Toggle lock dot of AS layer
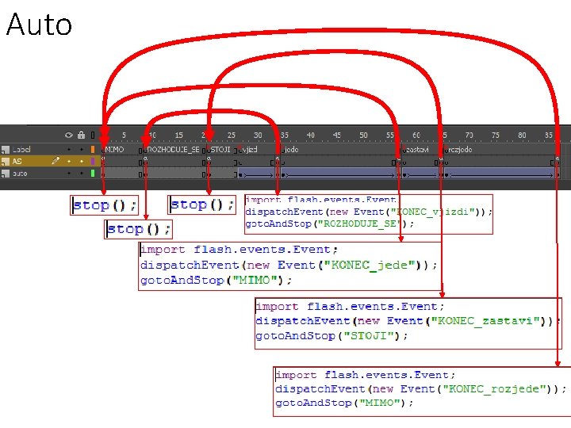Viewport: 571px width, 428px height. pyautogui.click(x=81, y=161)
